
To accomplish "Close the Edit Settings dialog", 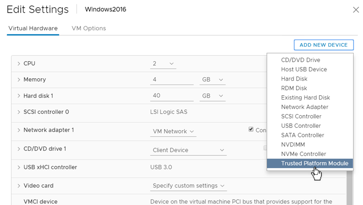I will (355, 10).
